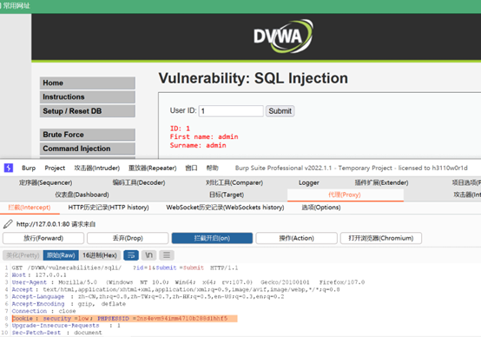
Task: Open the HTTP history sub-tab
Action: pyautogui.click(x=109, y=208)
